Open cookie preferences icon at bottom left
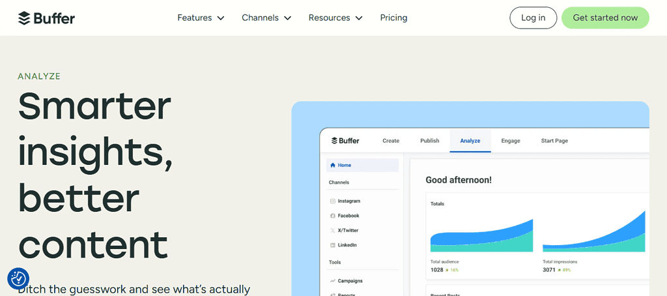Image resolution: width=667 pixels, height=296 pixels. (18, 278)
